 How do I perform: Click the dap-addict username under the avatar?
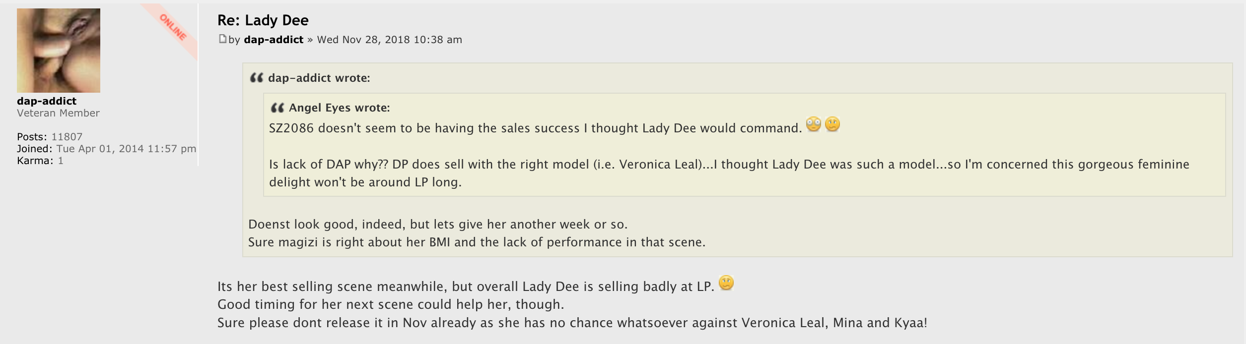pos(47,101)
